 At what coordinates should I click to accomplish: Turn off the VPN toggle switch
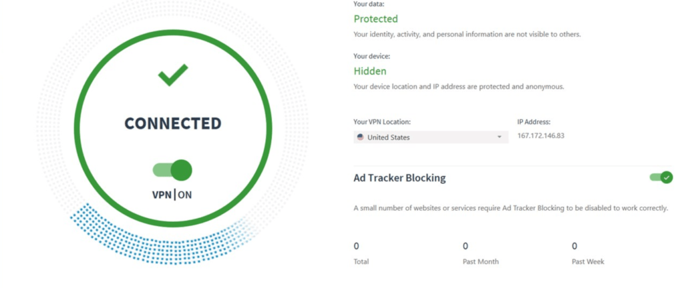click(x=172, y=170)
